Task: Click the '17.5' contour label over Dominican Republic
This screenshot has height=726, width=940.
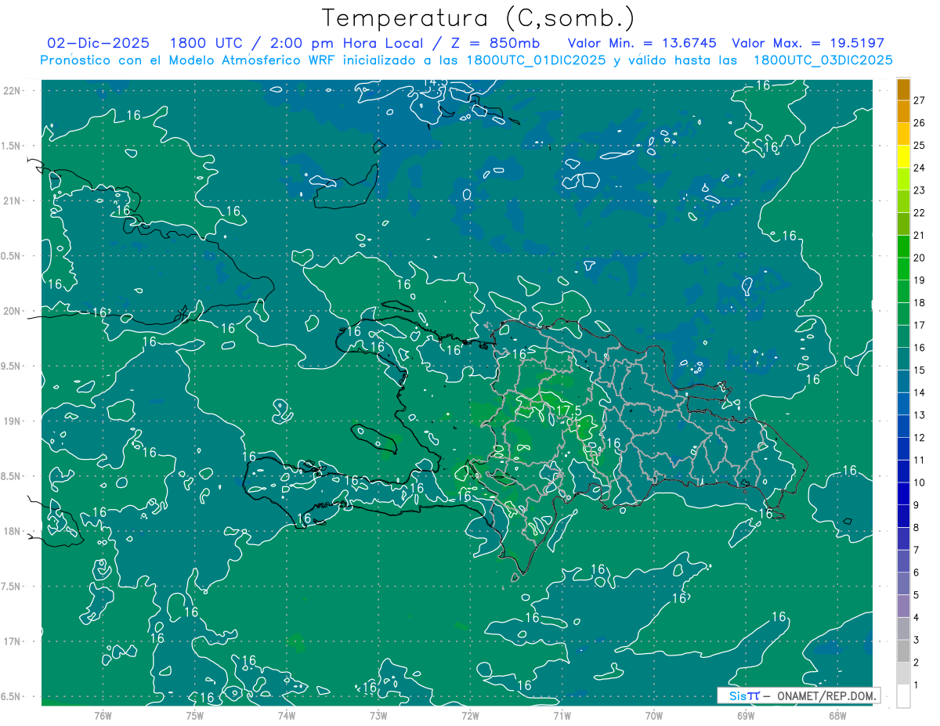Action: pos(568,410)
